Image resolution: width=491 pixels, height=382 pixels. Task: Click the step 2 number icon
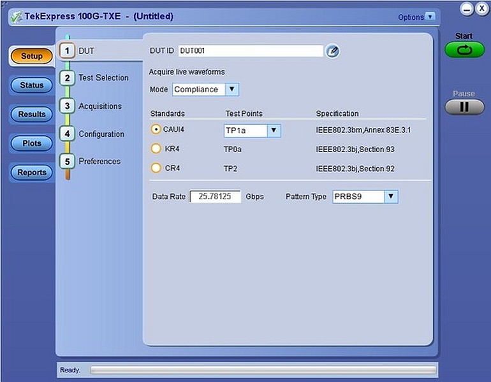coord(67,78)
